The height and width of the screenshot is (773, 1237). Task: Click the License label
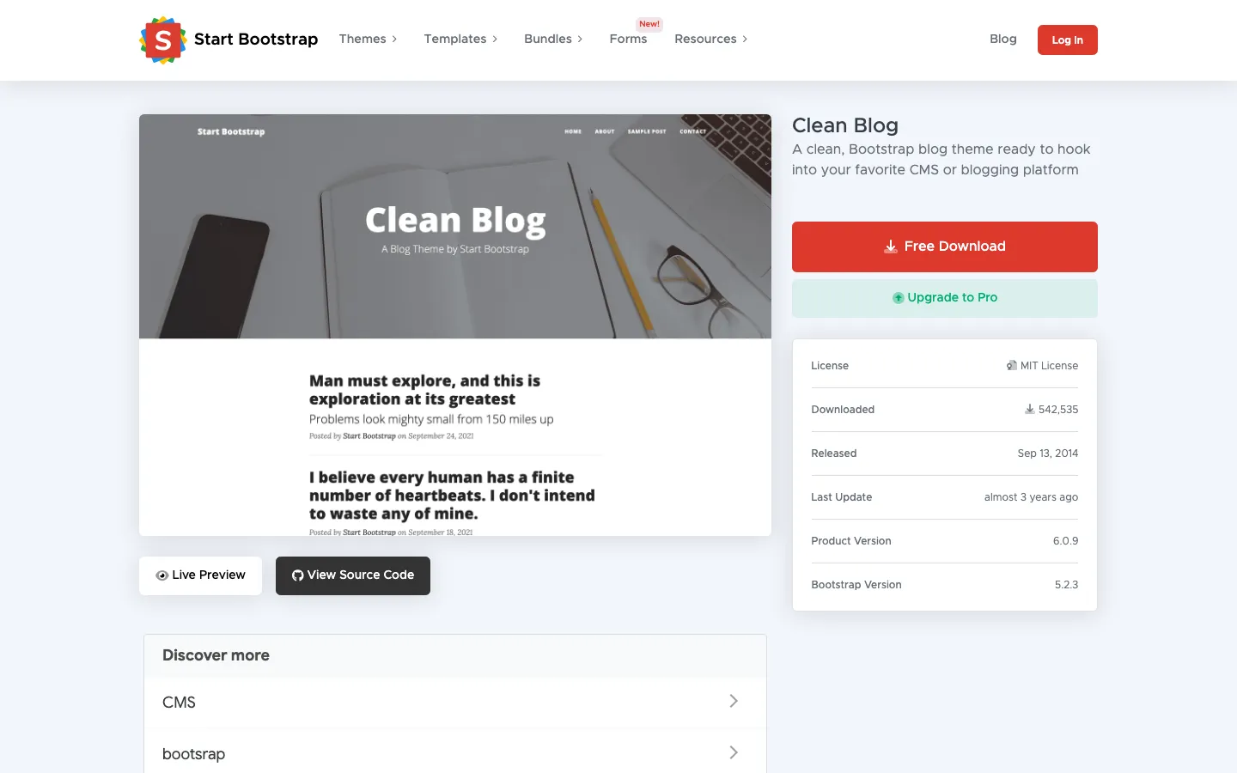(x=830, y=366)
